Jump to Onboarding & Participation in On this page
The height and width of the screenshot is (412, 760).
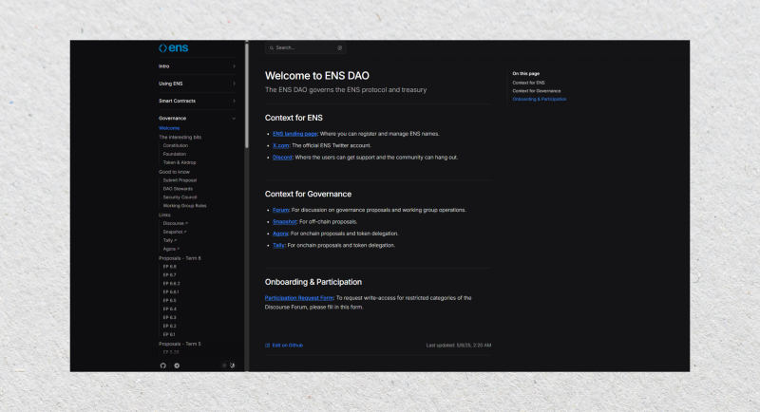pyautogui.click(x=540, y=100)
